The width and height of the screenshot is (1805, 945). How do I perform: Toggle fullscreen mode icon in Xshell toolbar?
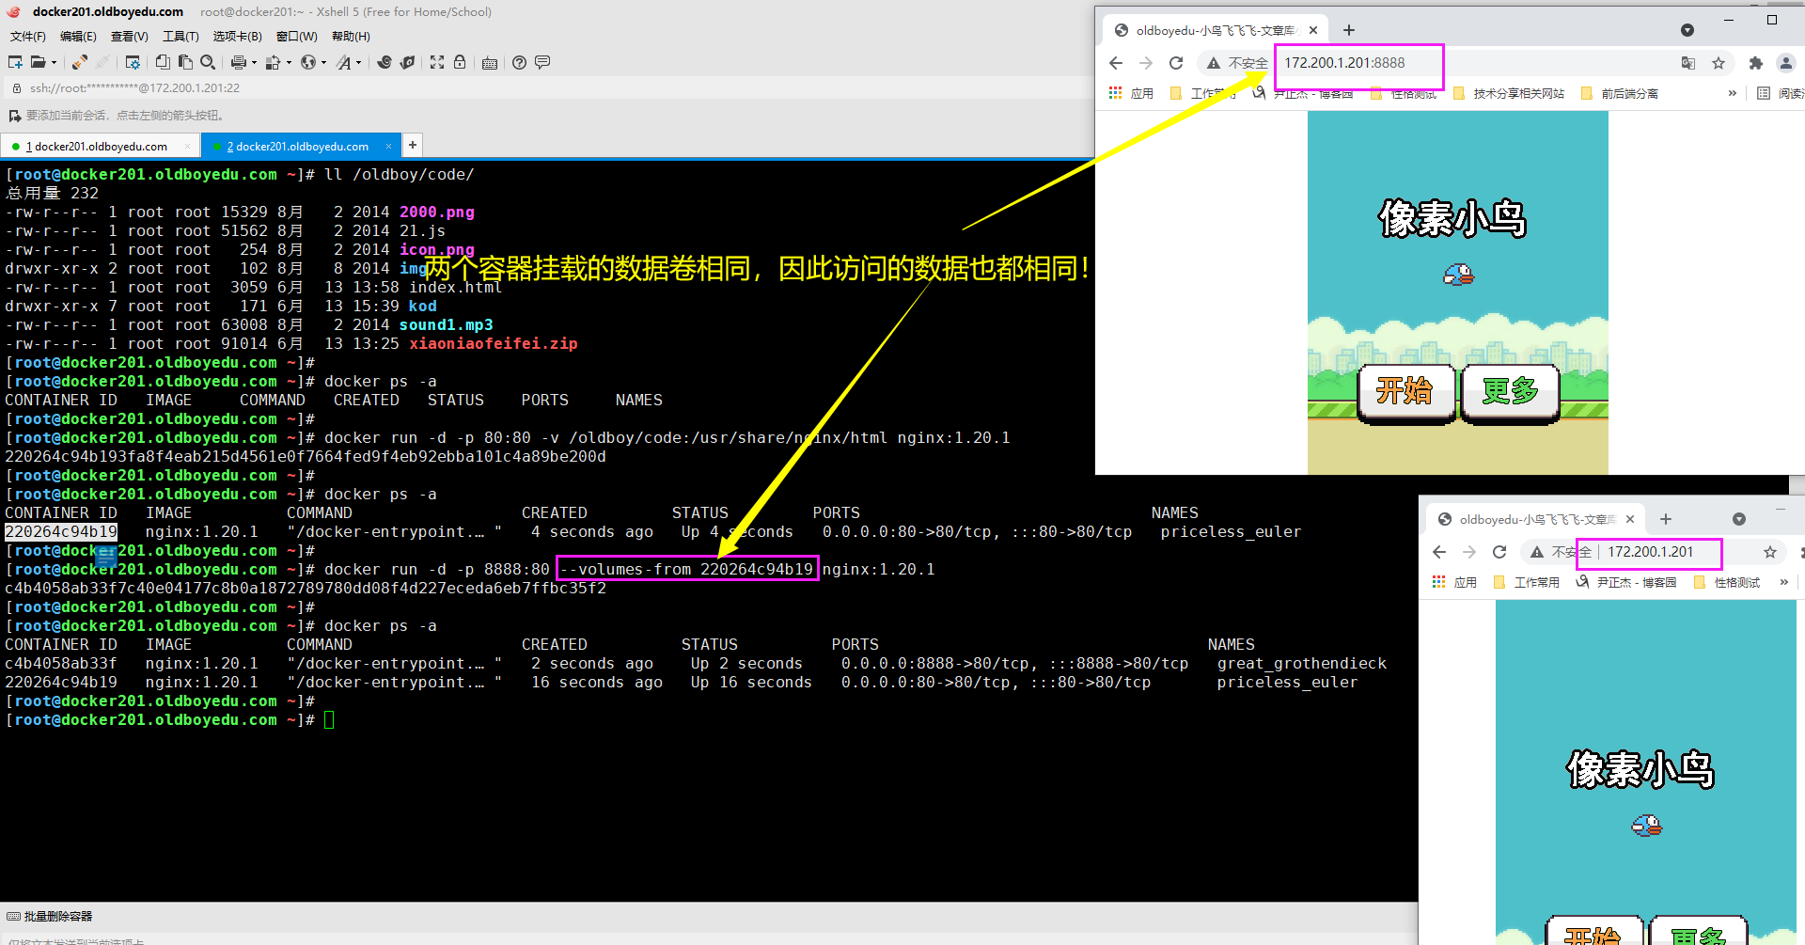437,62
